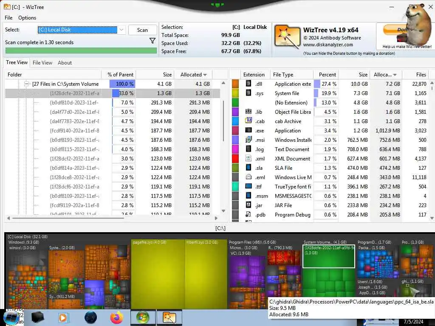Image resolution: width=435 pixels, height=326 pixels.
Task: Open Windows Start orb
Action: (11, 318)
